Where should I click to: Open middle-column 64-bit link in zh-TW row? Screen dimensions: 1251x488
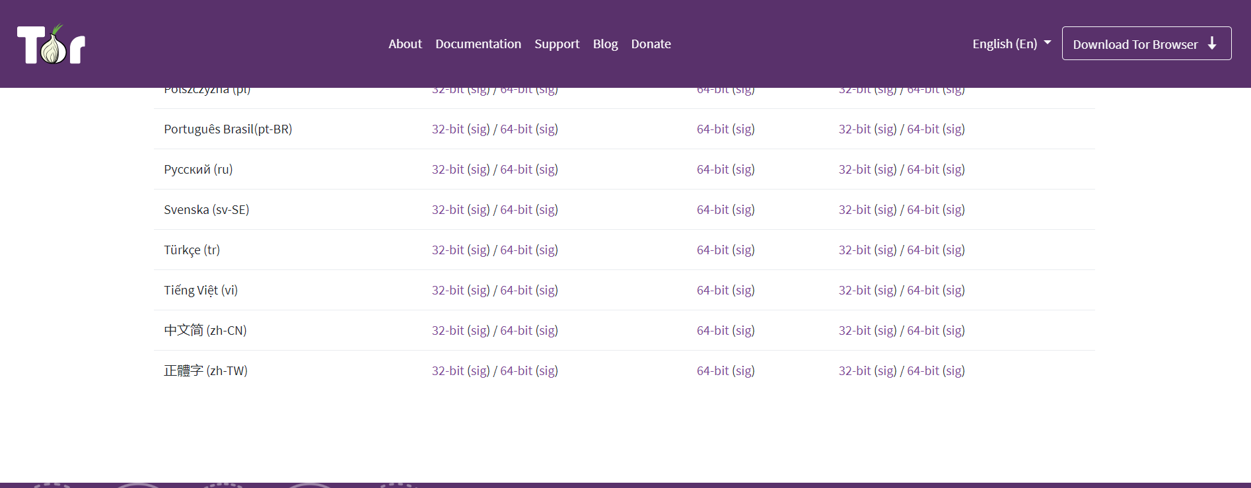(x=713, y=370)
